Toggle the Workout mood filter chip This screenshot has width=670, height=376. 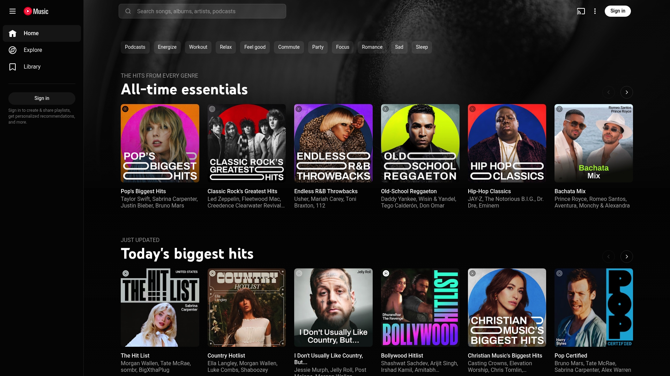[198, 47]
